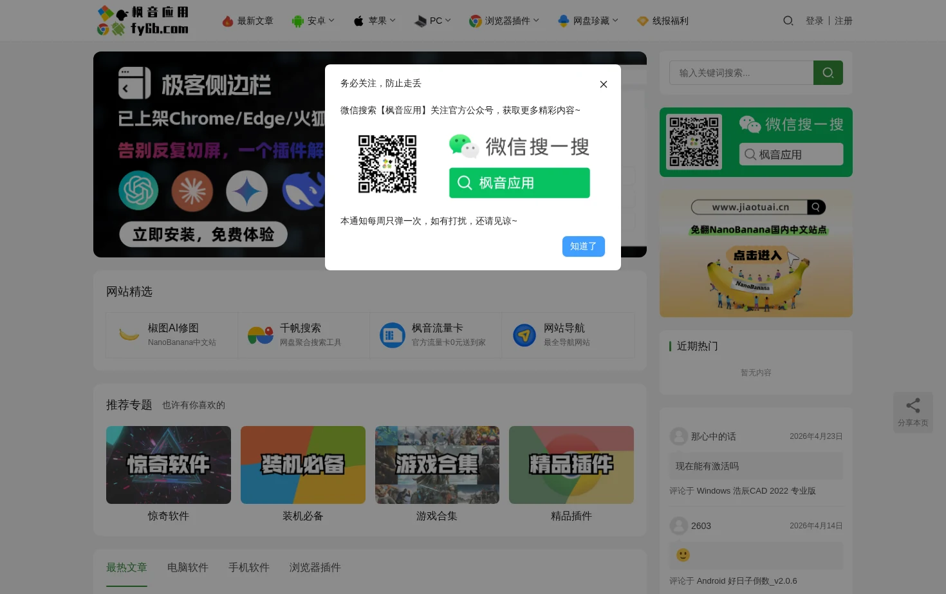Expand the 苹果 dropdown menu
The height and width of the screenshot is (594, 946).
point(382,21)
